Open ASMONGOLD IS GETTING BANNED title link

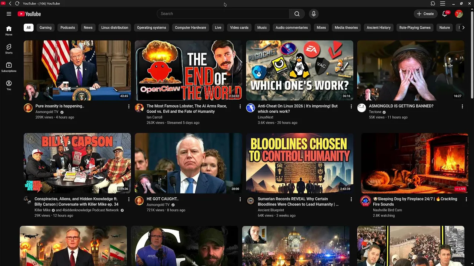tap(401, 106)
